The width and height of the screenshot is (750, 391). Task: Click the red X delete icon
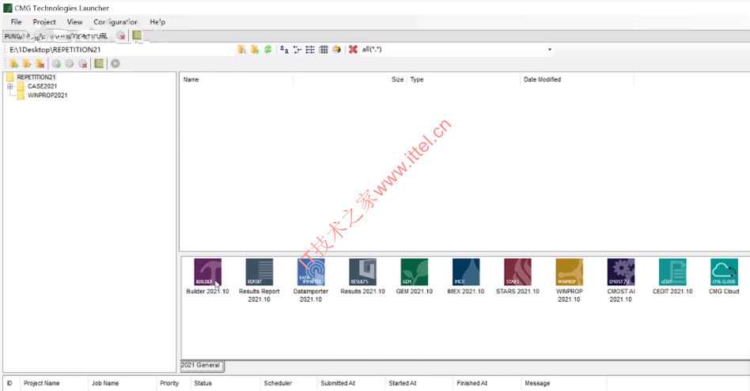pos(353,50)
